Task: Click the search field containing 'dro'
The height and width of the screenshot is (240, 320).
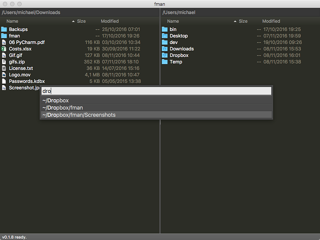Action: click(x=156, y=91)
